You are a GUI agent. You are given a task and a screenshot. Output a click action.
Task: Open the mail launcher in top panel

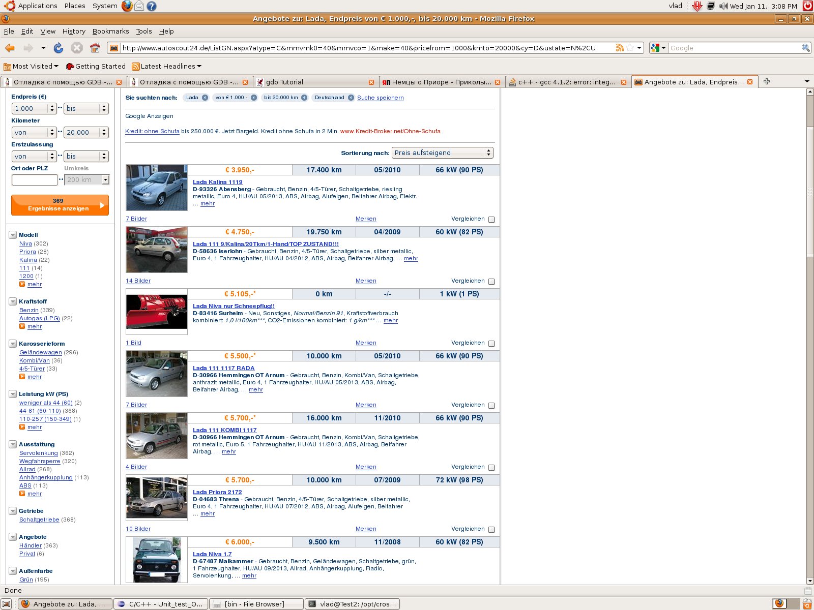(139, 6)
